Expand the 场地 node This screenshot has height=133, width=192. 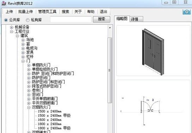click(x=23, y=40)
